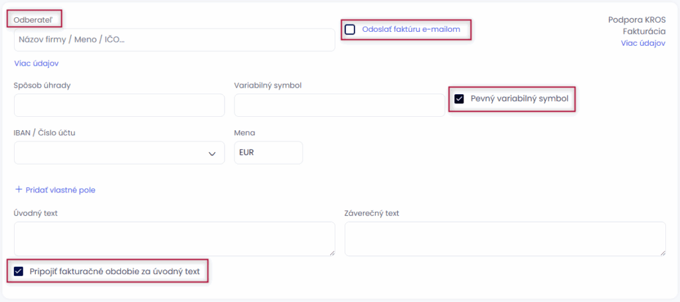
Task: Click resize handle of Úvodný text box
Action: point(331,252)
